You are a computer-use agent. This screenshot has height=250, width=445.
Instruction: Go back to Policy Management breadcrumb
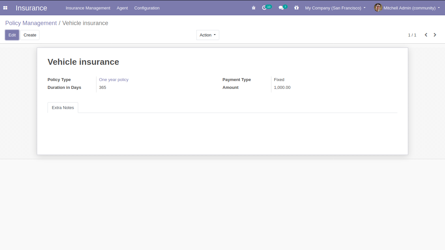[x=31, y=23]
